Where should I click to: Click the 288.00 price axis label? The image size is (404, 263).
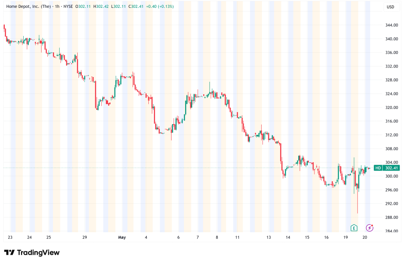(392, 217)
